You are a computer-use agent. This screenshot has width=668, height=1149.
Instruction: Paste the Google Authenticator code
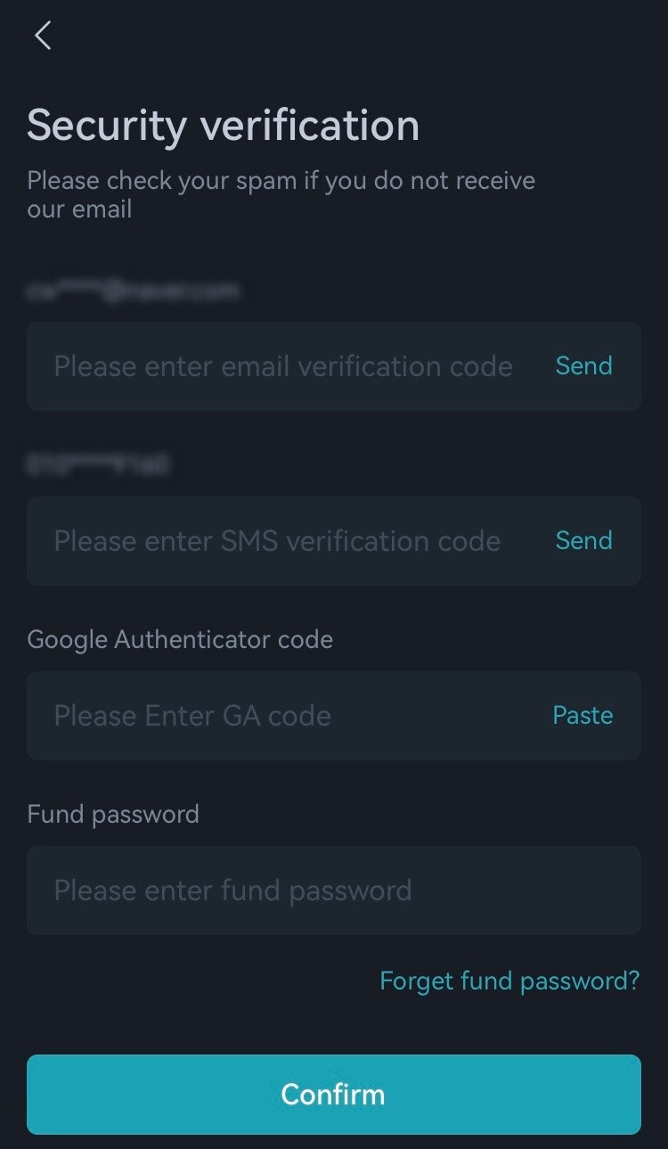pos(582,716)
